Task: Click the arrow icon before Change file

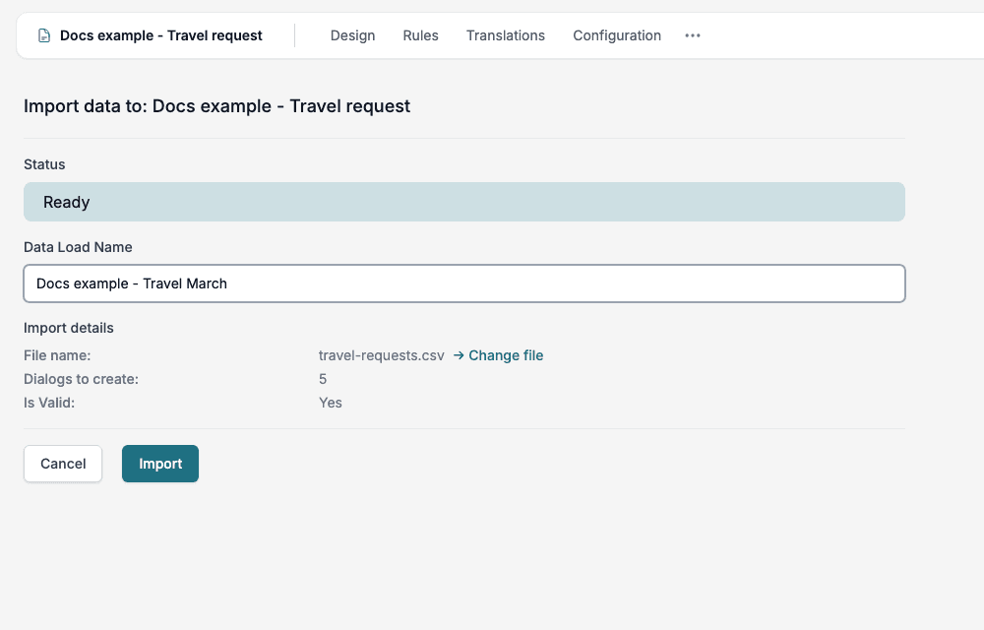Action: click(459, 355)
